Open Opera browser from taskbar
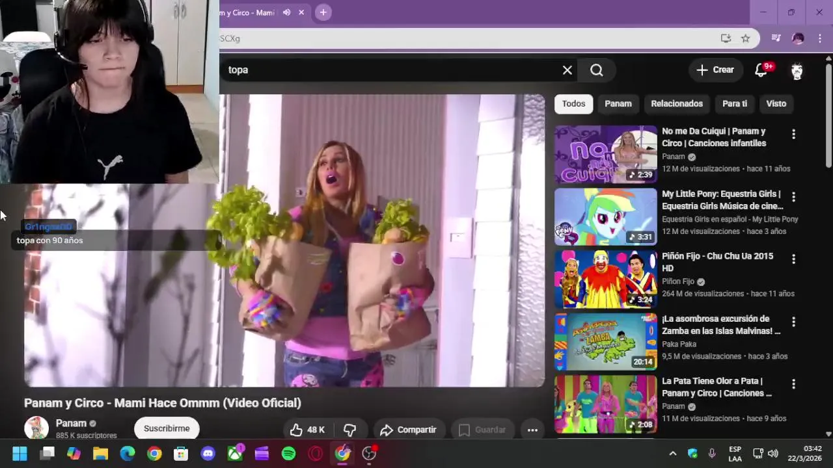Viewport: 833px width, 468px height. point(316,453)
